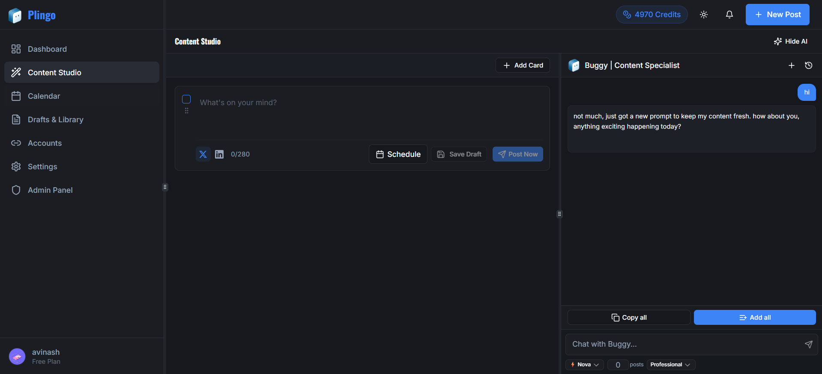This screenshot has height=374, width=822.
Task: Open the Nova model dropdown
Action: click(x=585, y=365)
